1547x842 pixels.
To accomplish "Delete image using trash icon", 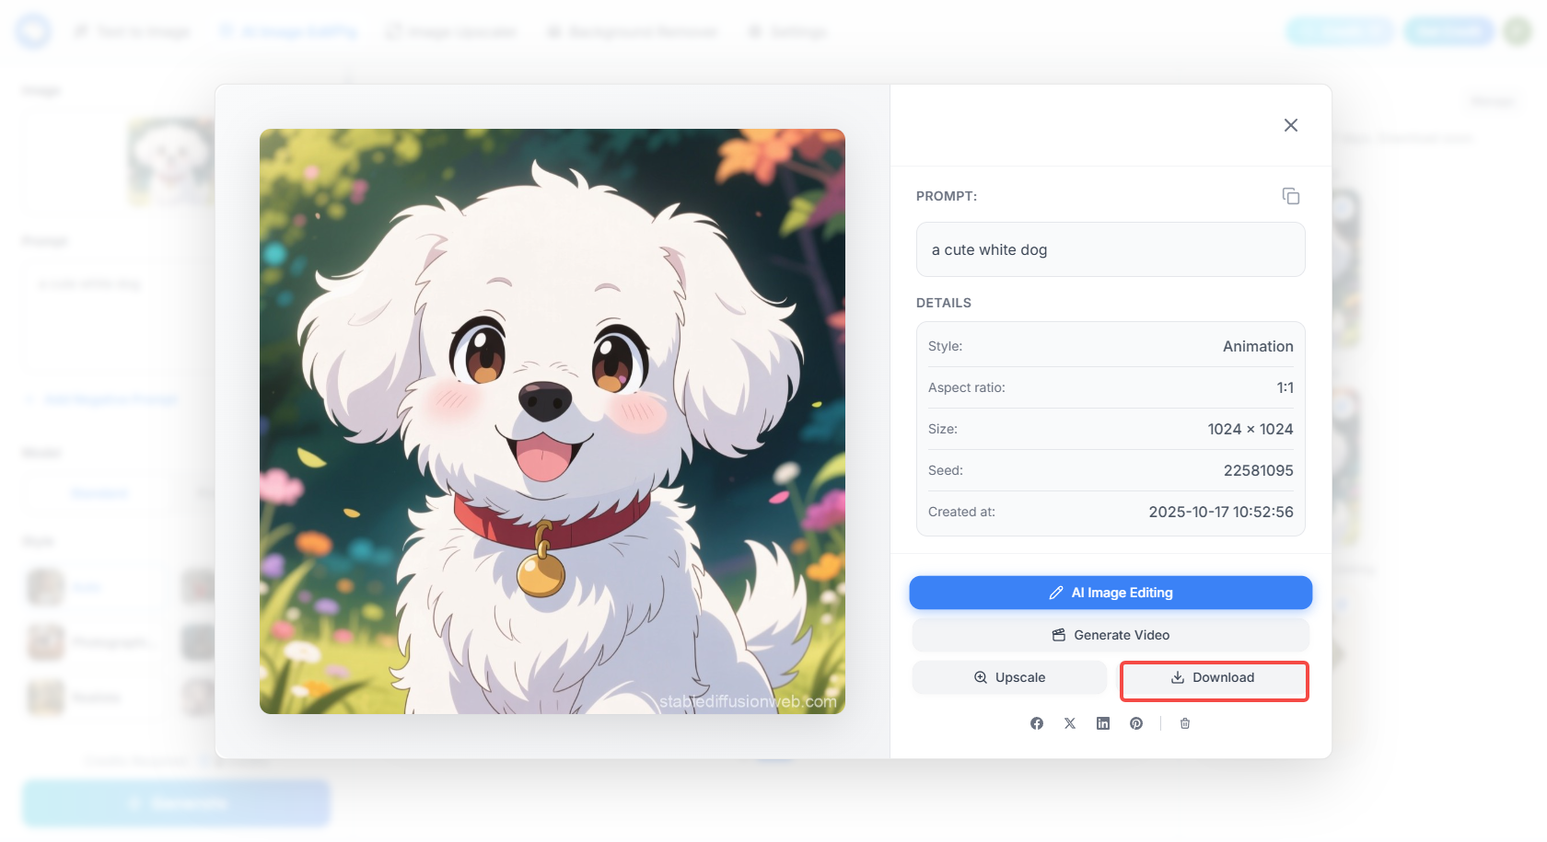I will click(x=1185, y=723).
